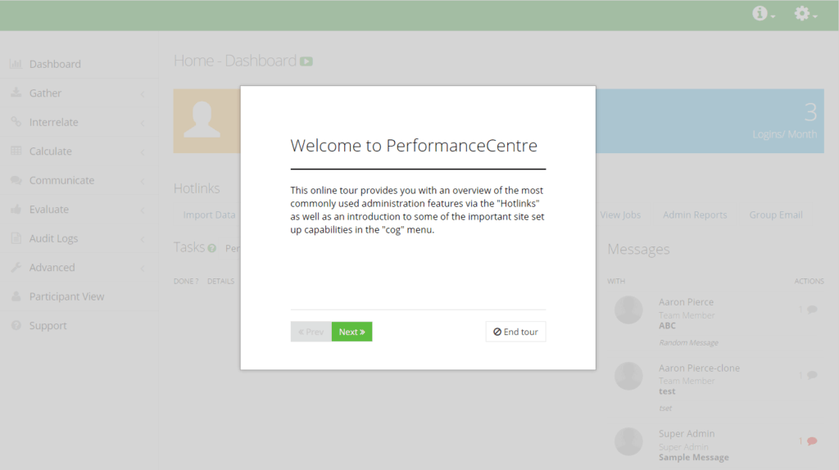839x470 pixels.
Task: Expand the Calculate menu chevron
Action: 143,151
